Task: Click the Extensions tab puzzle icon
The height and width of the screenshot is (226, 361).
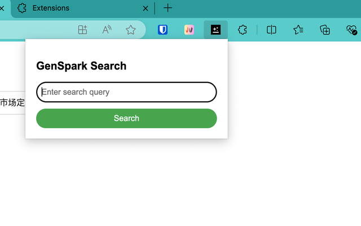Action: [x=22, y=8]
